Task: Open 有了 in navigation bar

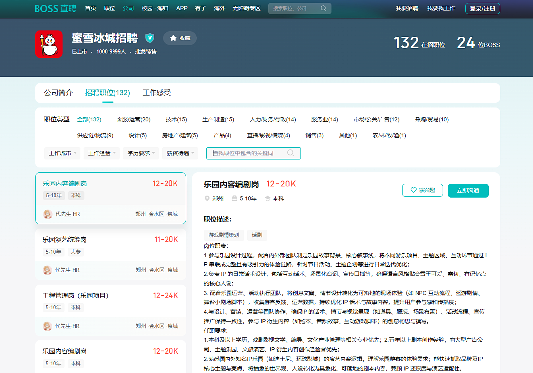Action: pyautogui.click(x=200, y=8)
